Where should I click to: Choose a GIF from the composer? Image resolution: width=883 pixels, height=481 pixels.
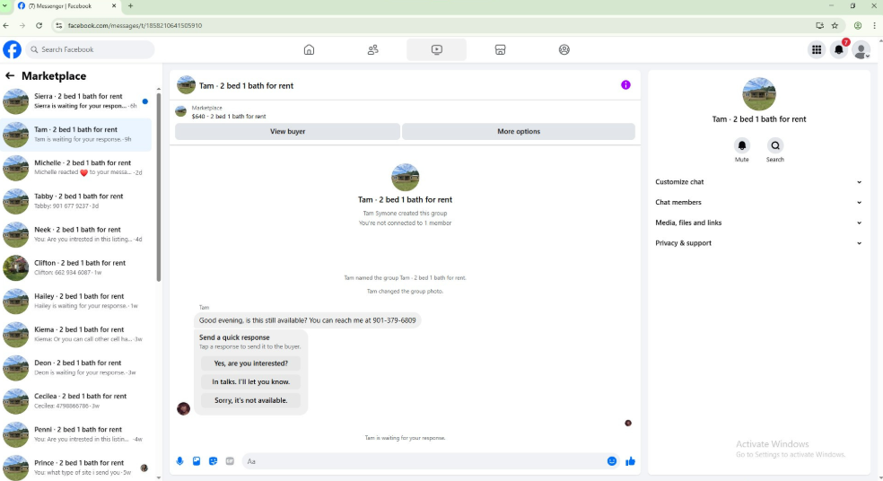pyautogui.click(x=230, y=460)
